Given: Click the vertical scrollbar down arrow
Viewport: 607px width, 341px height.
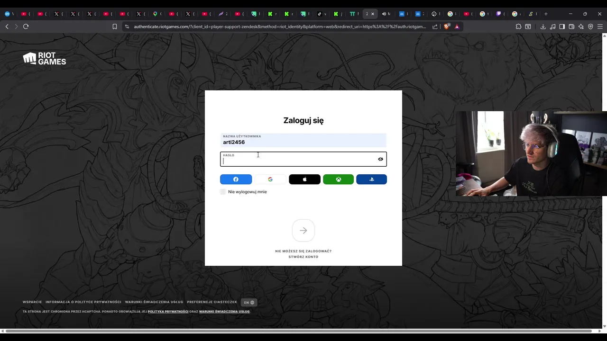Looking at the screenshot, I should [604, 326].
